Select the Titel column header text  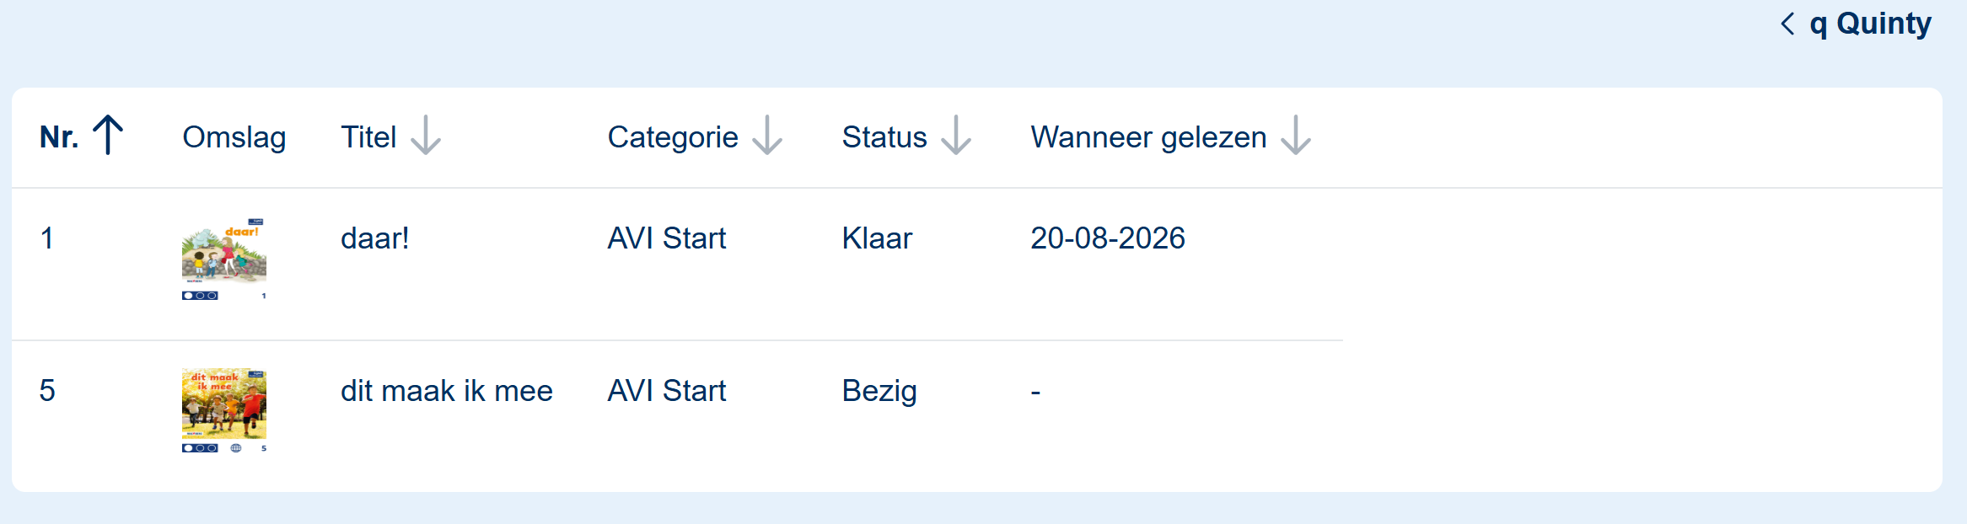(368, 137)
